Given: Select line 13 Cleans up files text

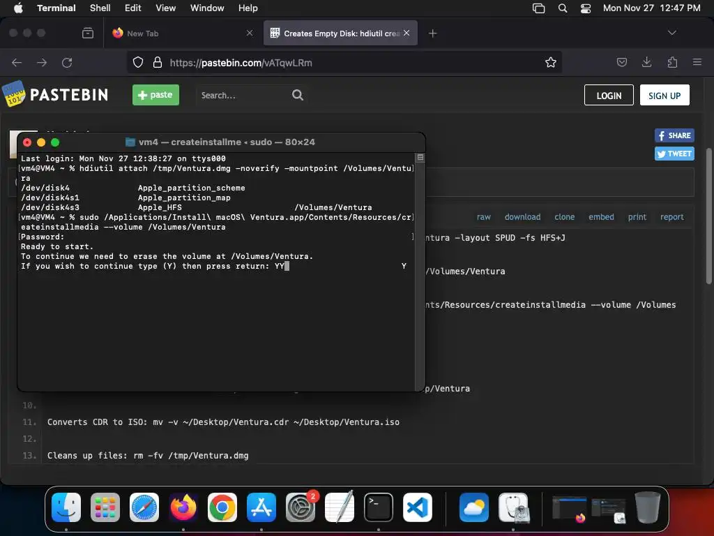Looking at the screenshot, I should (x=148, y=455).
